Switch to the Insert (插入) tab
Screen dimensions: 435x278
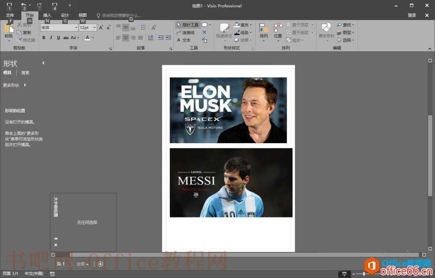pyautogui.click(x=47, y=15)
